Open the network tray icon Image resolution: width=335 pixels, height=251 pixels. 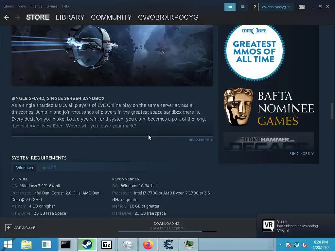tap(296, 245)
